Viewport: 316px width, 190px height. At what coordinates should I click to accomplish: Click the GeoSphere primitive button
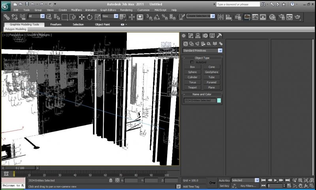[x=212, y=72]
